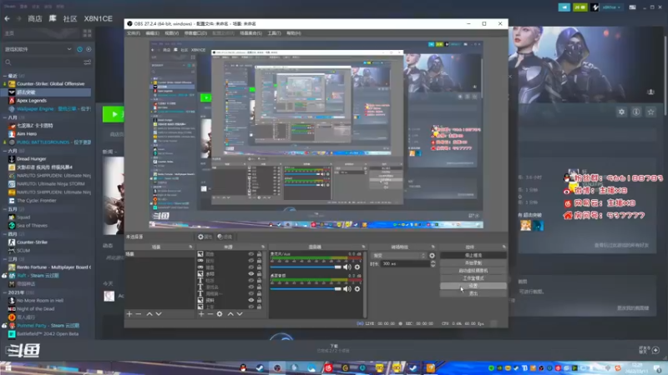Enable 工作室模式 in OBS controls

(x=473, y=278)
